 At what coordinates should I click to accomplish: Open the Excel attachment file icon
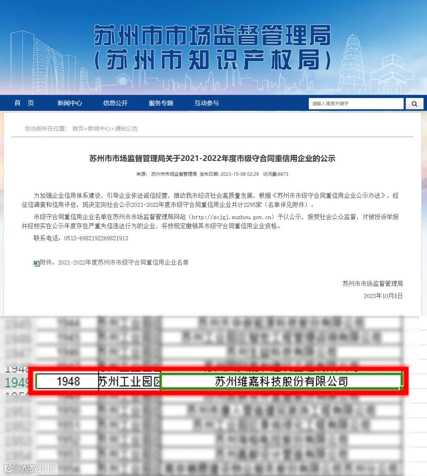(36, 263)
